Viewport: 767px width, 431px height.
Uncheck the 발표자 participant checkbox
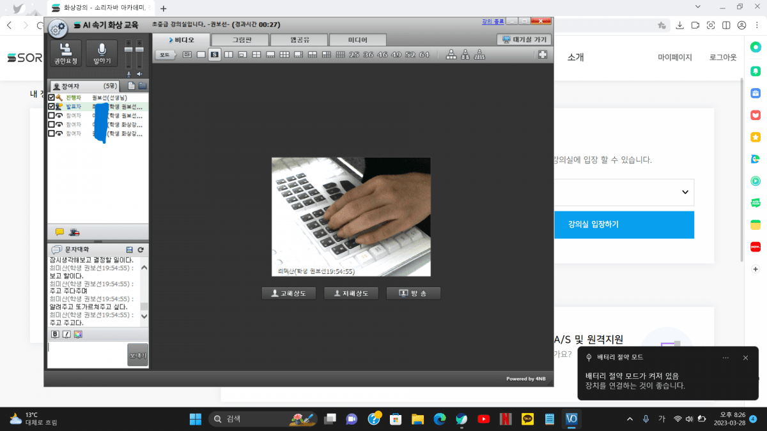pos(52,107)
